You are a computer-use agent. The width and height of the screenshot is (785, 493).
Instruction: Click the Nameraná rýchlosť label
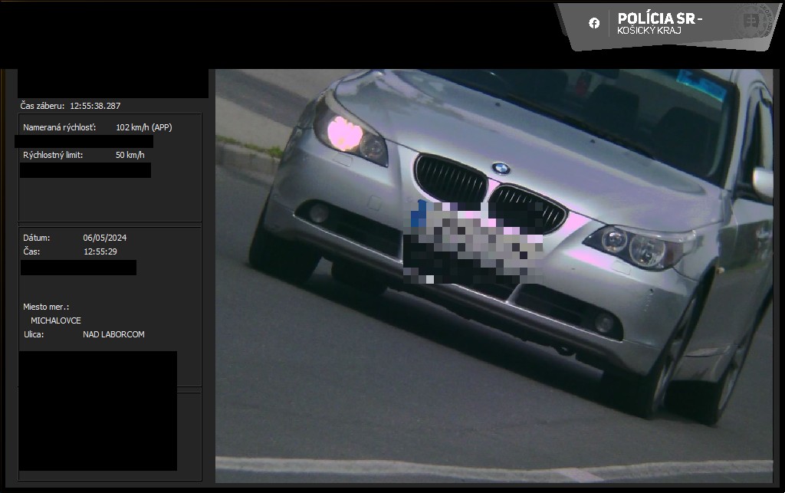coord(59,127)
